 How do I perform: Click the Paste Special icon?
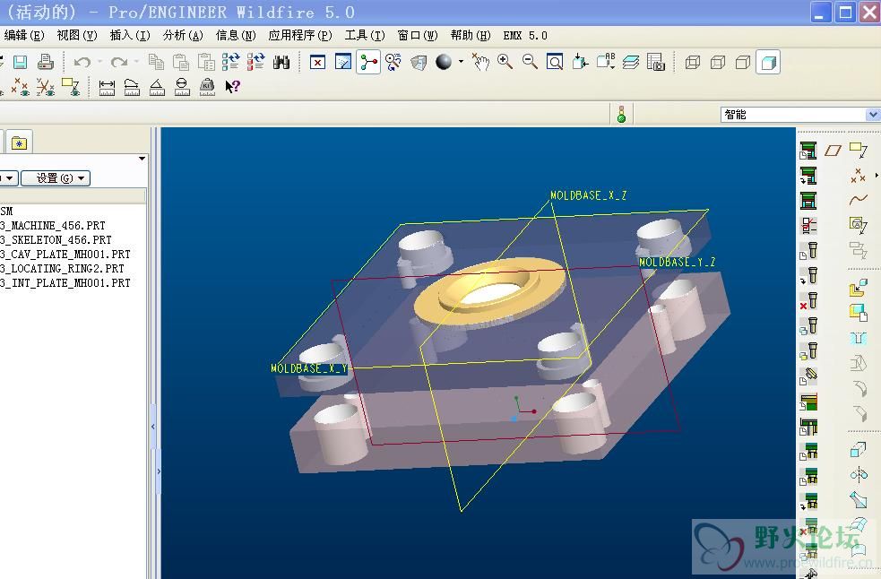tap(205, 62)
